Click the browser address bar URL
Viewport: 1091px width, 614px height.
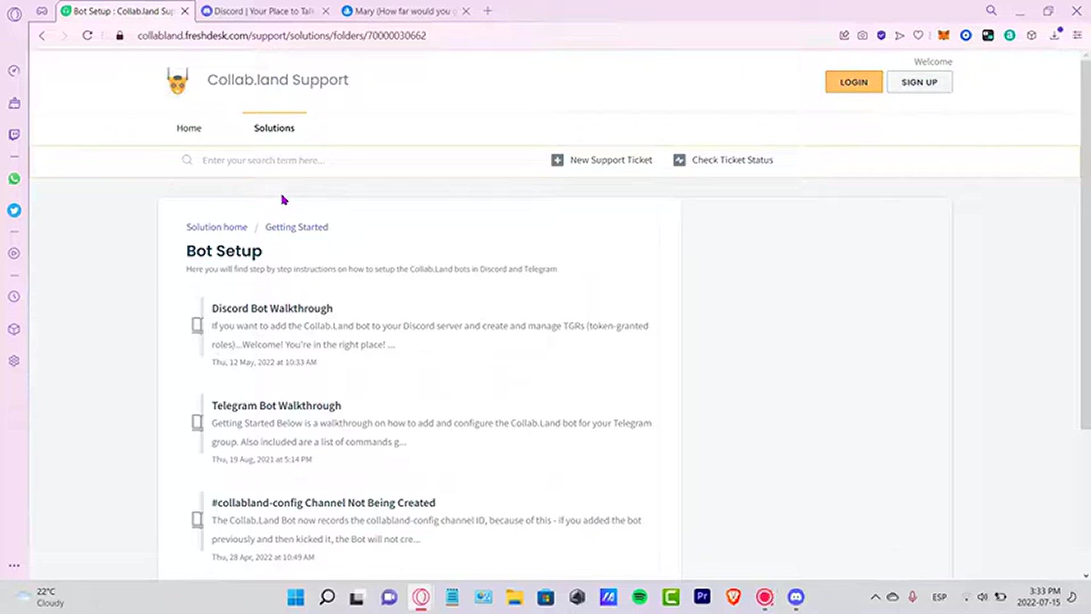[x=281, y=35]
